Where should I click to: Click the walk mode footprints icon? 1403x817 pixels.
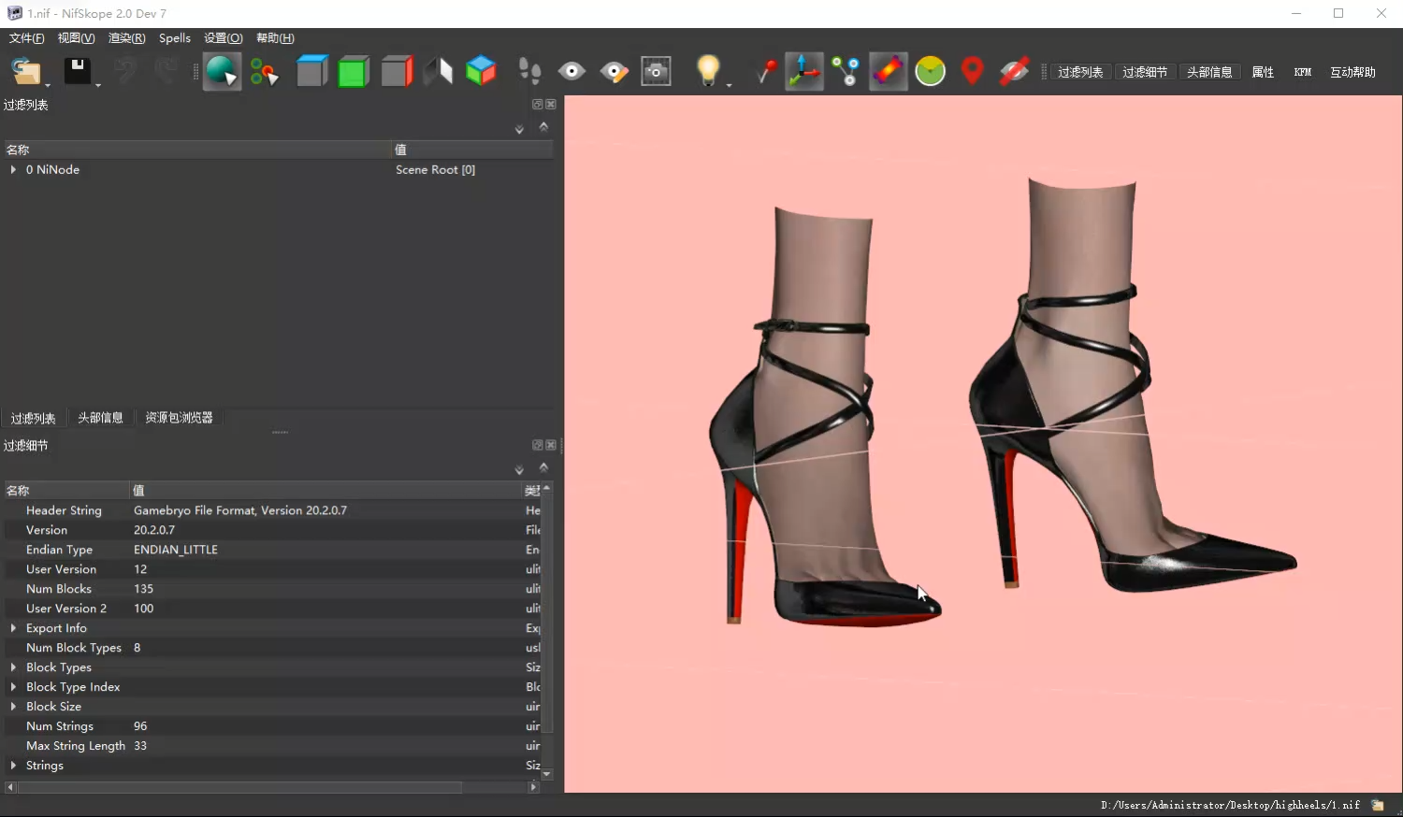529,71
